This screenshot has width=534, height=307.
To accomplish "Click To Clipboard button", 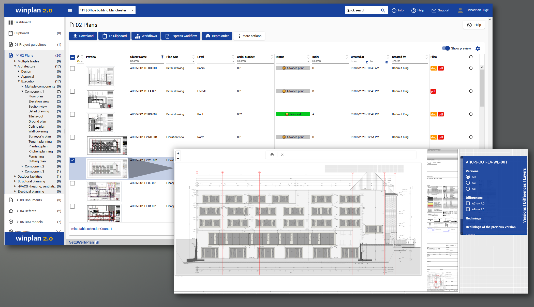I will (x=114, y=36).
